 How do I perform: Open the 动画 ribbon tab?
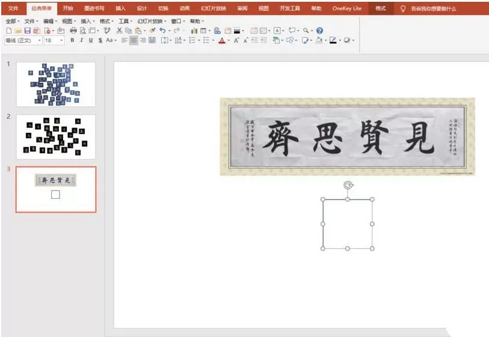184,8
